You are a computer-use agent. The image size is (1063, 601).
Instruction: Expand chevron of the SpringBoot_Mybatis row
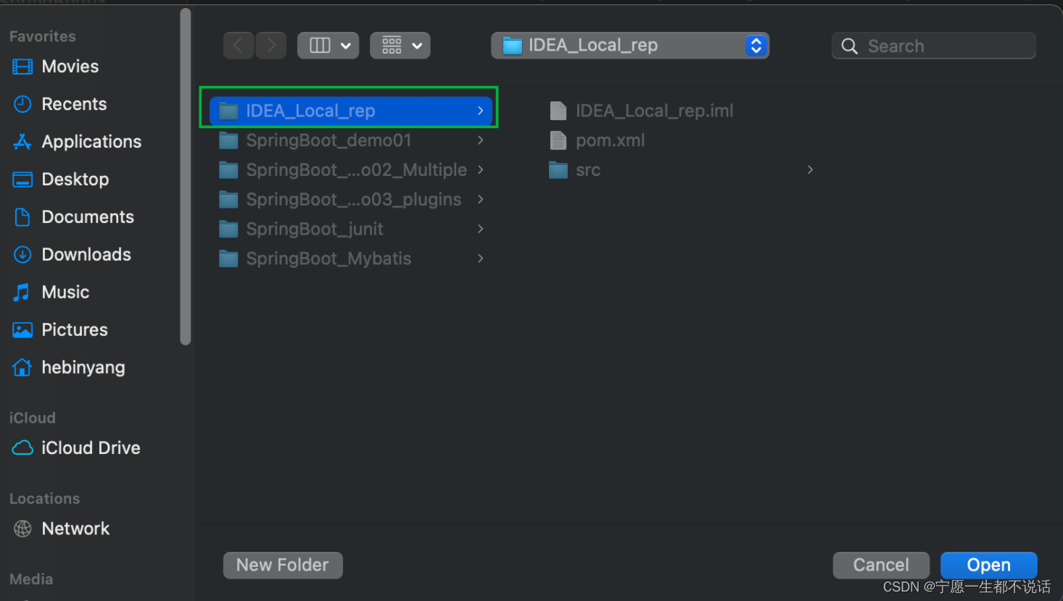[481, 259]
